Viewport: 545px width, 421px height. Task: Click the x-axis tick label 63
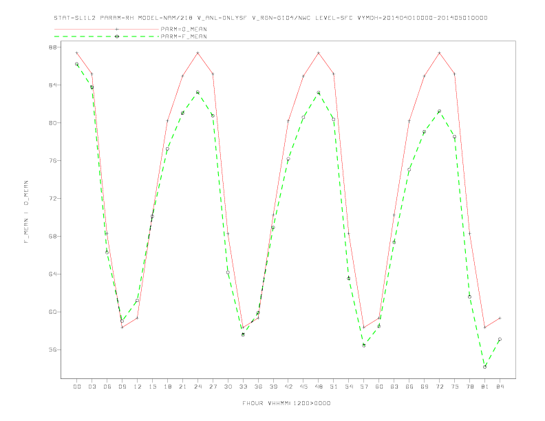coord(394,387)
